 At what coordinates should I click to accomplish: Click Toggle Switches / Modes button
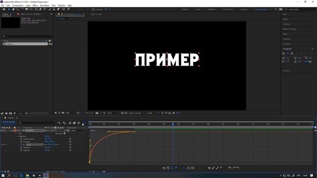pos(55,172)
